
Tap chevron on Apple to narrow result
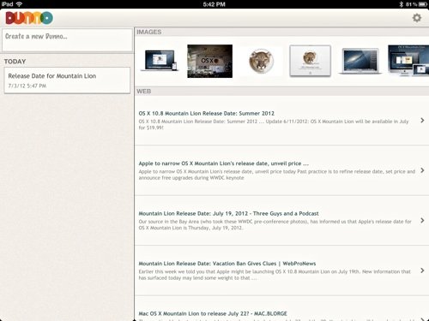(422, 170)
